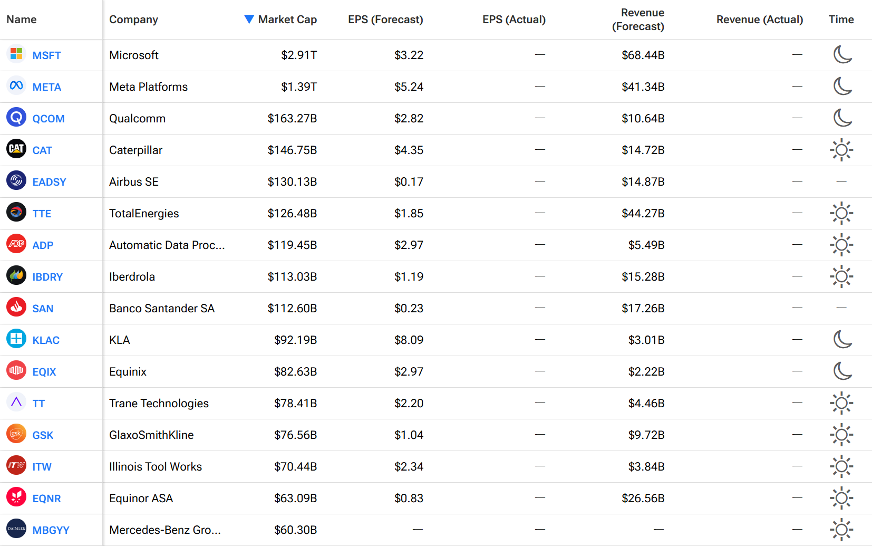The height and width of the screenshot is (546, 872).
Task: Click the Banco Santander logo icon
Action: (x=16, y=307)
